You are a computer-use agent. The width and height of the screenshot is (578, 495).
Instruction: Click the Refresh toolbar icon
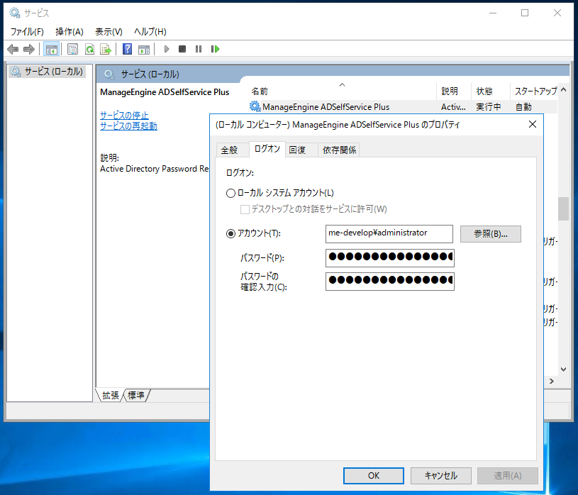pos(89,49)
